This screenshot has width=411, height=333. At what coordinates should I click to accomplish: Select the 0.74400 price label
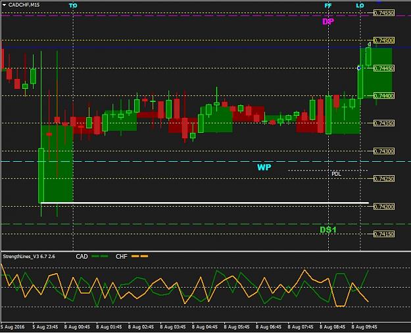coord(384,96)
